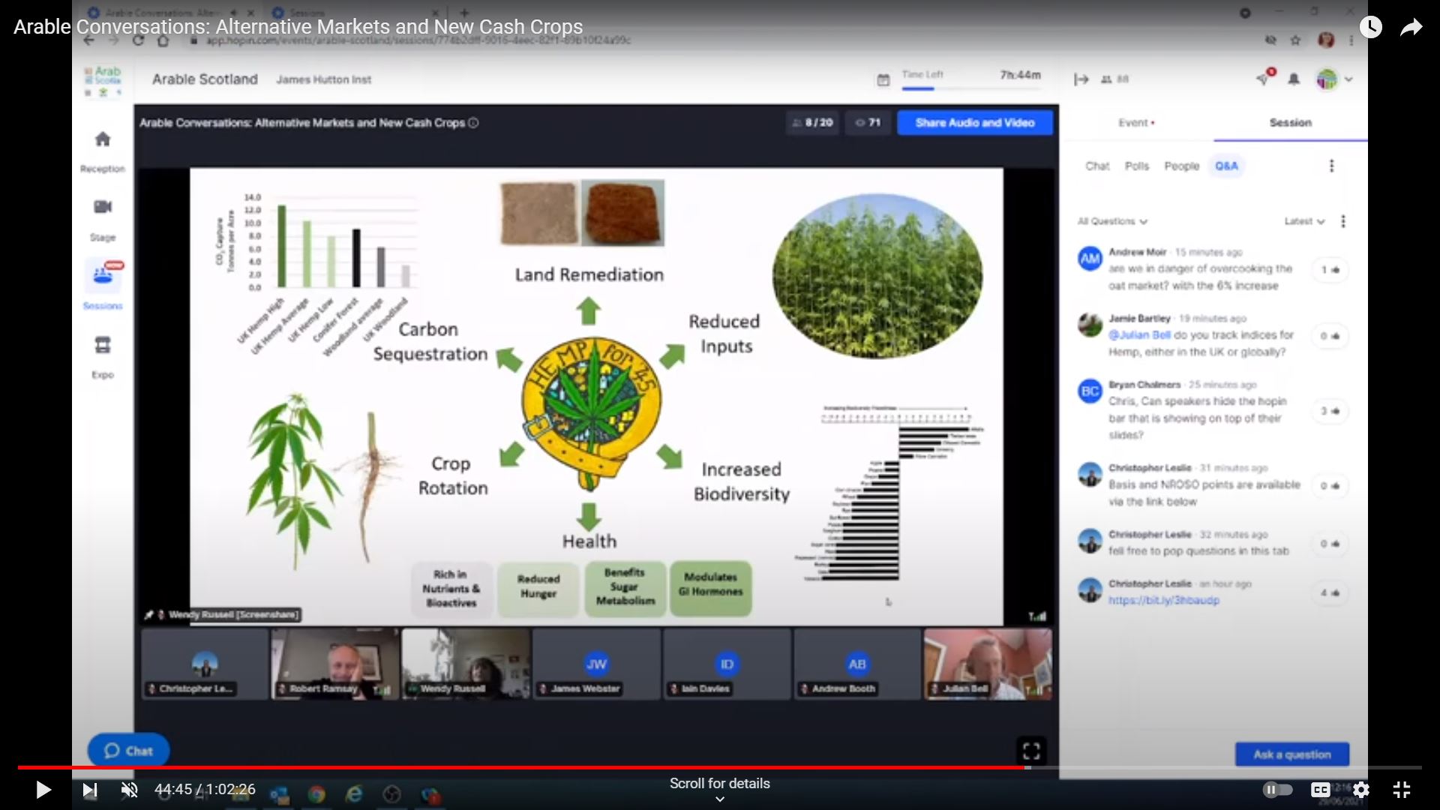
Task: Click the Chrome icon in the taskbar
Action: [x=316, y=793]
